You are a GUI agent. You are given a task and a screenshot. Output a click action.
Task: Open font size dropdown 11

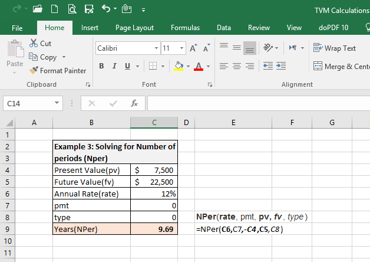[181, 48]
